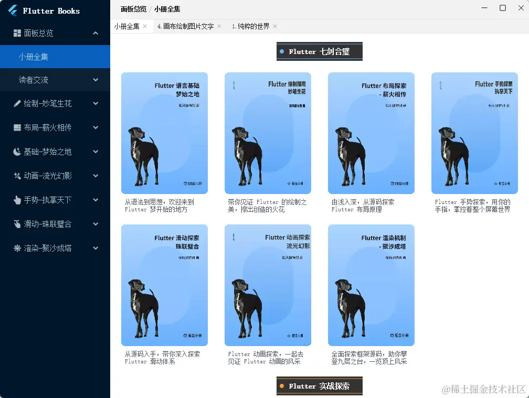Screen dimensions: 529x398
Task: Expand 布局-薪火相传 chevron
Action: pos(96,127)
